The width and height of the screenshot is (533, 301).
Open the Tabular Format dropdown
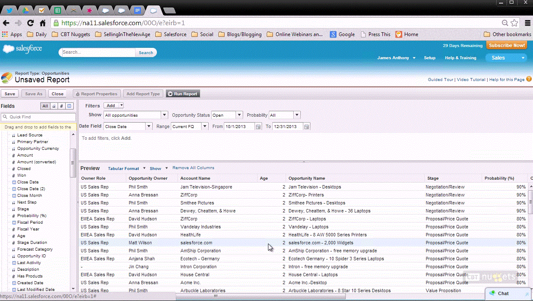point(127,168)
